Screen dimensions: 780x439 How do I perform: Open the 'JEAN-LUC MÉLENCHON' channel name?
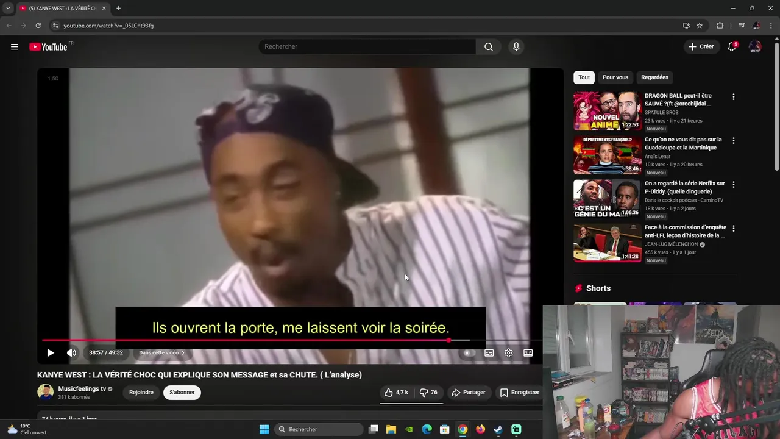671,244
